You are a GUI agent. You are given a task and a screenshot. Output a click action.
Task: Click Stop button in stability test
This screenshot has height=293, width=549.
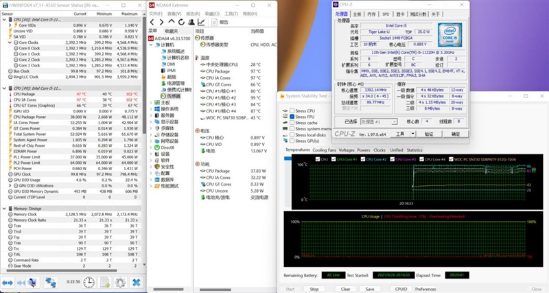point(314,289)
